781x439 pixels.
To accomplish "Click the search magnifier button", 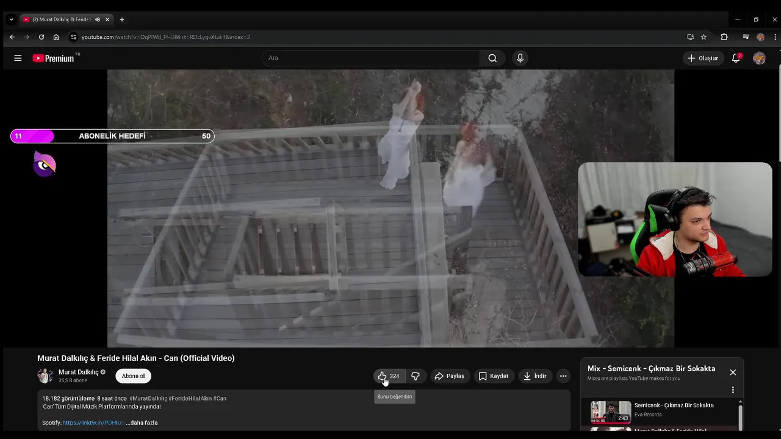I will coord(492,58).
